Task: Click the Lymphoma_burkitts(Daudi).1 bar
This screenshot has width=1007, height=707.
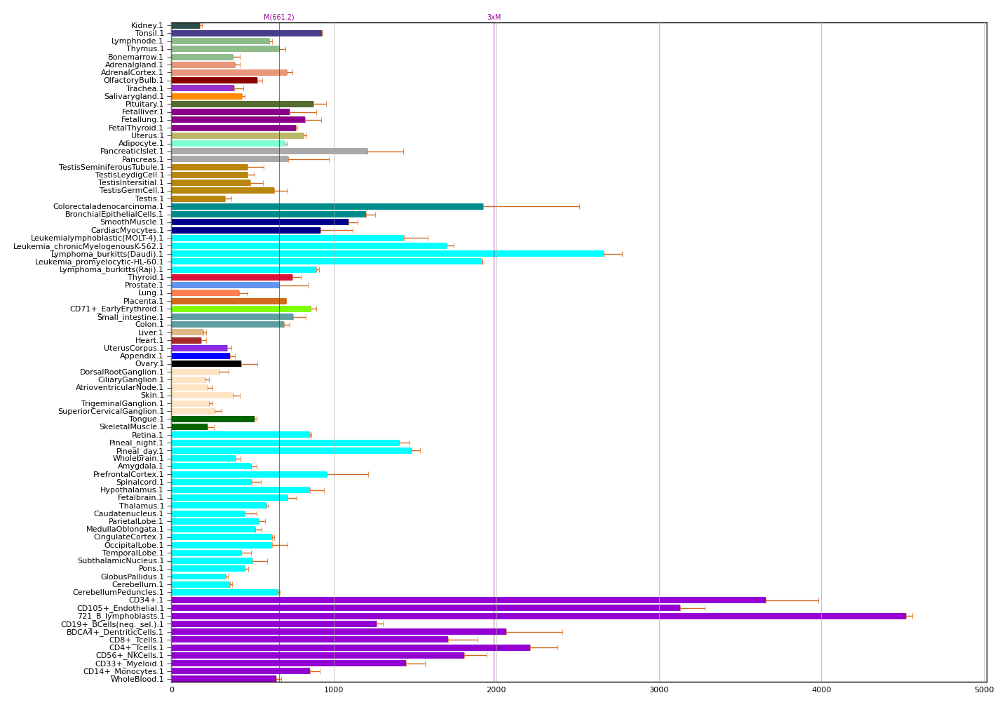Action: [388, 253]
